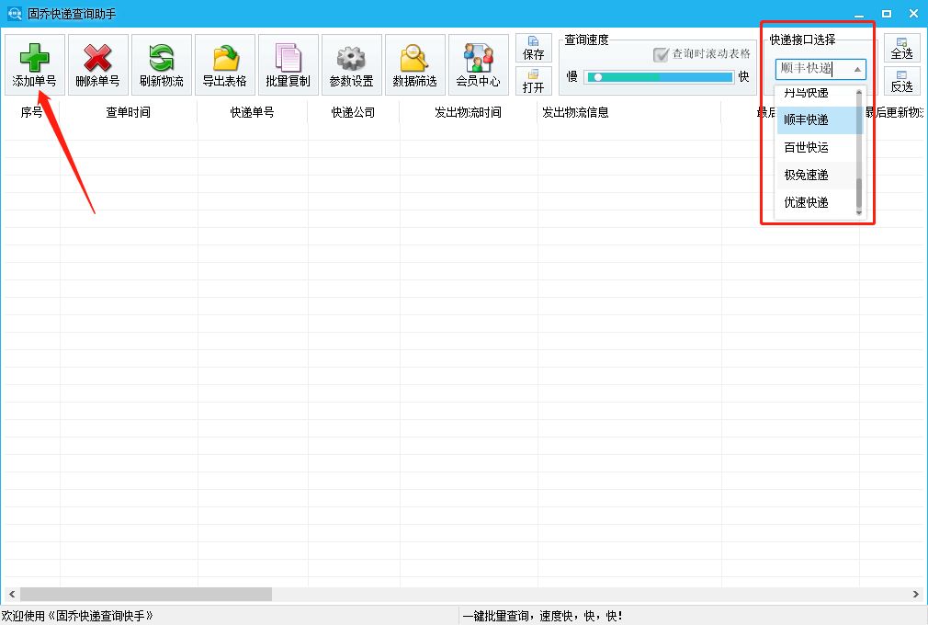
Task: Open the 会员中心 member center
Action: click(478, 63)
